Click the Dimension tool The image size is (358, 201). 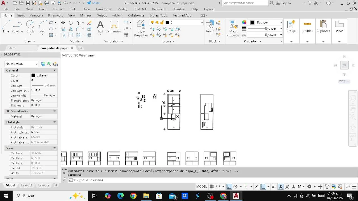(114, 27)
